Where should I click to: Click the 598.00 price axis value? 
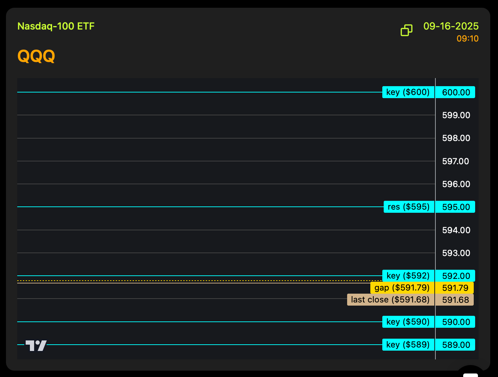456,138
